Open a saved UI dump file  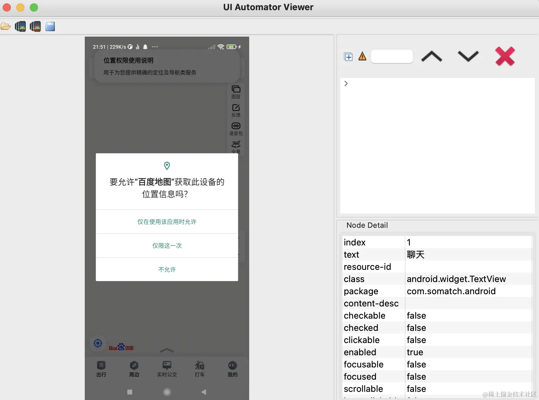click(6, 26)
